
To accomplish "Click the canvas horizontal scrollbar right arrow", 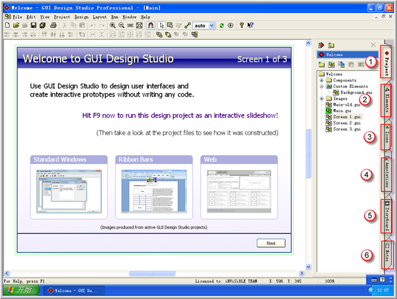I will 302,273.
